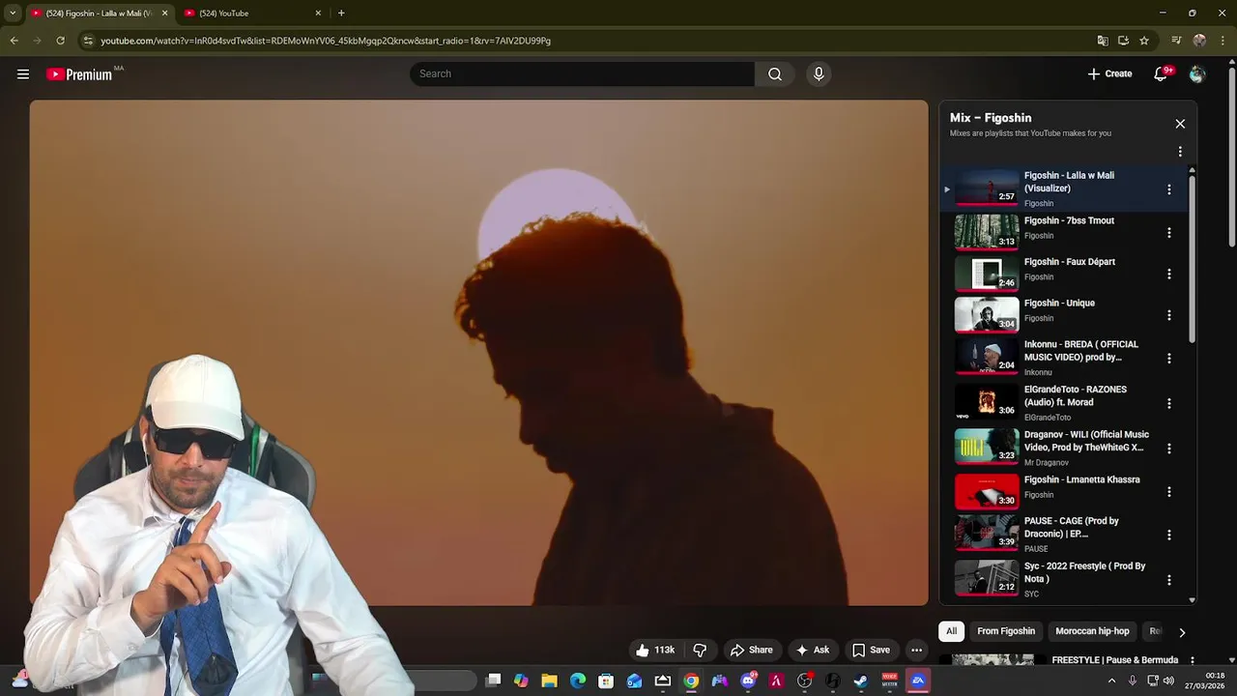1237x696 pixels.
Task: Open browser media controls icon
Action: [1176, 41]
